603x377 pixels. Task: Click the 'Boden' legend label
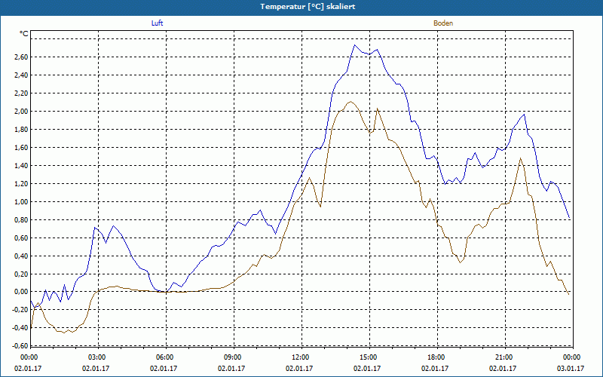[x=443, y=23]
